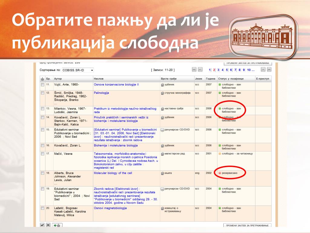Open results page 9
The width and height of the screenshot is (310, 233).
tap(244, 70)
